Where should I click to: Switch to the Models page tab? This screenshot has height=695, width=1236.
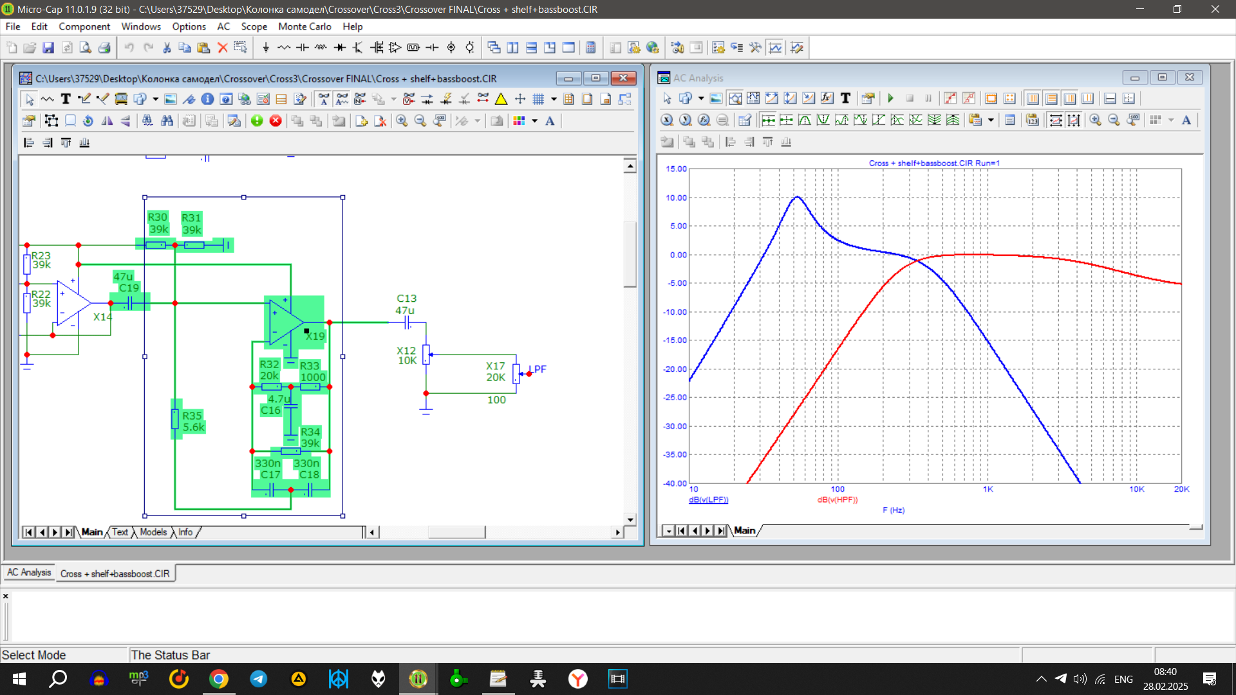[153, 532]
